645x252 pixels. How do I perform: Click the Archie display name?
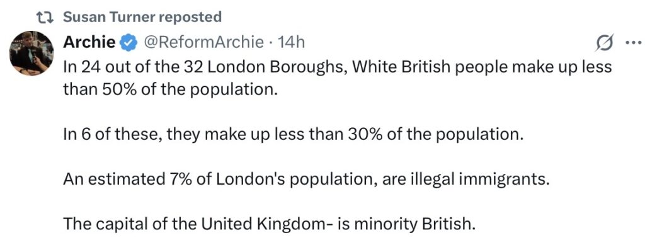(89, 42)
